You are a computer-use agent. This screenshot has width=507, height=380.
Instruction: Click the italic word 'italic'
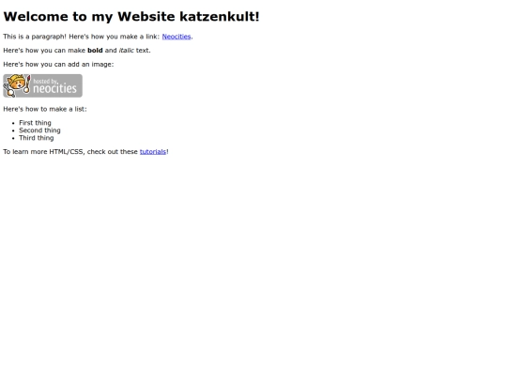click(x=127, y=51)
